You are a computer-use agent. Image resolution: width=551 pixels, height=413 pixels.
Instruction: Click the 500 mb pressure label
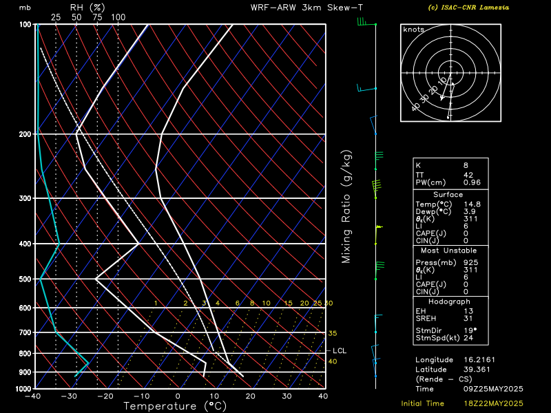pyautogui.click(x=25, y=279)
